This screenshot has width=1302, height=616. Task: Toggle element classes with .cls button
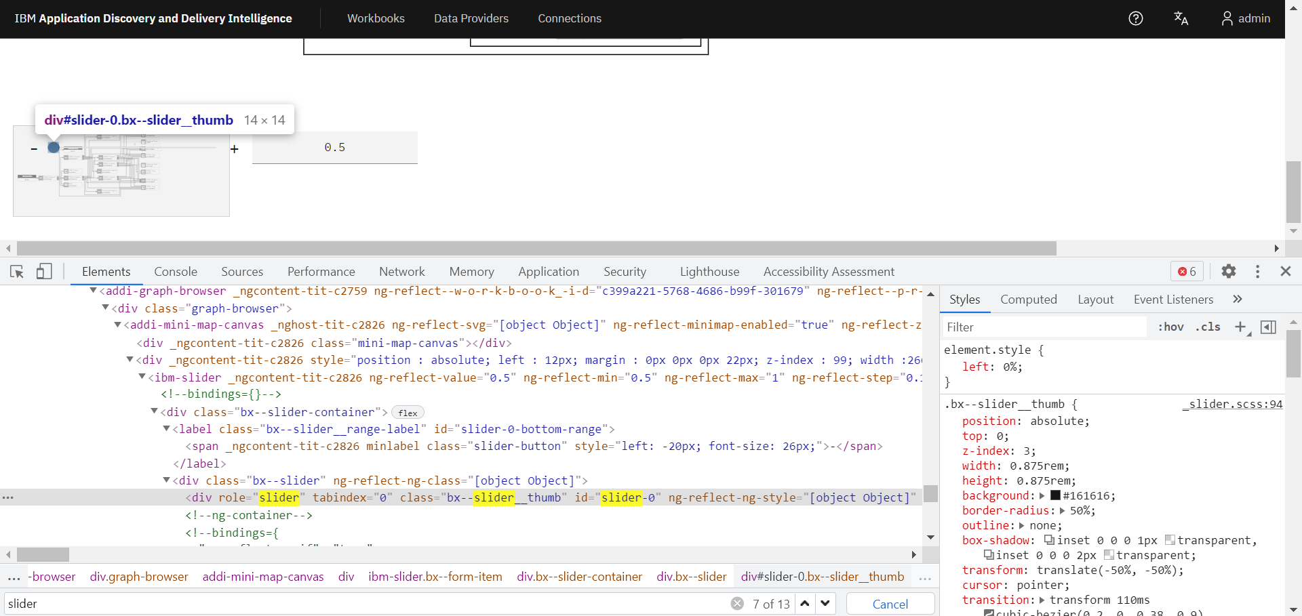click(1208, 327)
